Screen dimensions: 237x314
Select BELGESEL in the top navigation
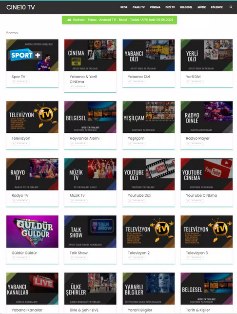186,7
